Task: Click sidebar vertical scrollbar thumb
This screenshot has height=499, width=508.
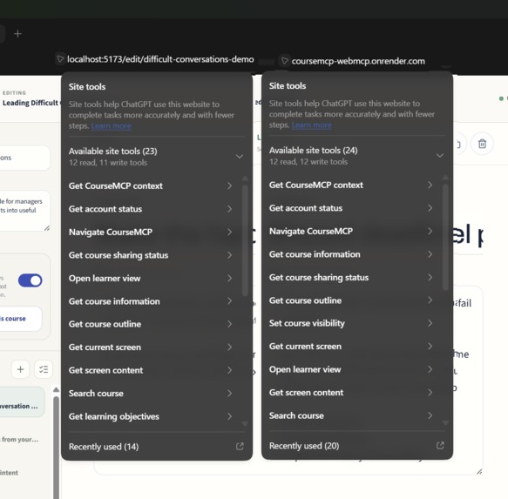Action: [x=57, y=447]
